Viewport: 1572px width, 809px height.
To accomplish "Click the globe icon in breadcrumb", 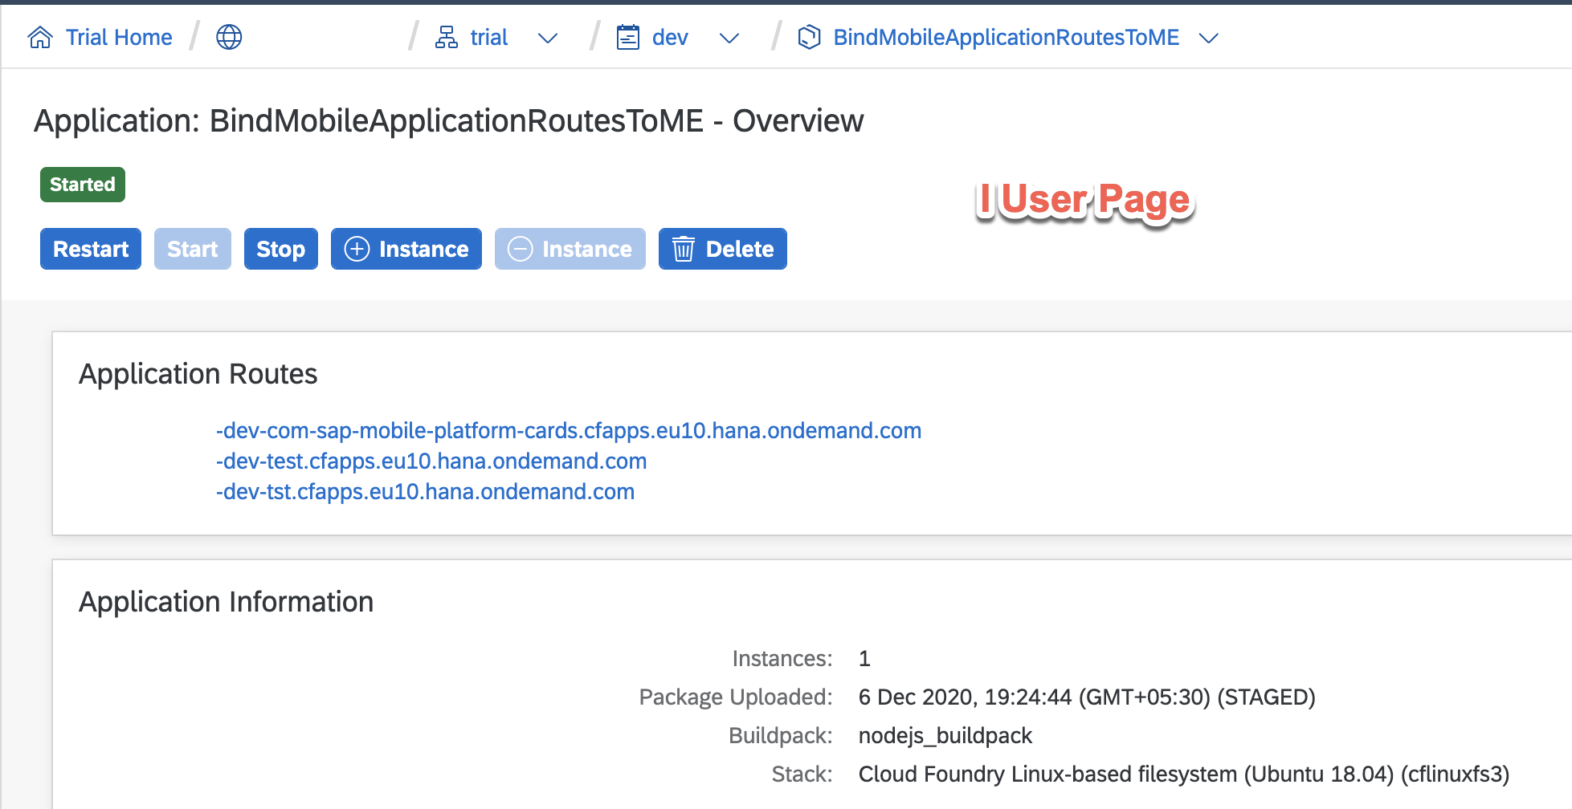I will (x=229, y=38).
